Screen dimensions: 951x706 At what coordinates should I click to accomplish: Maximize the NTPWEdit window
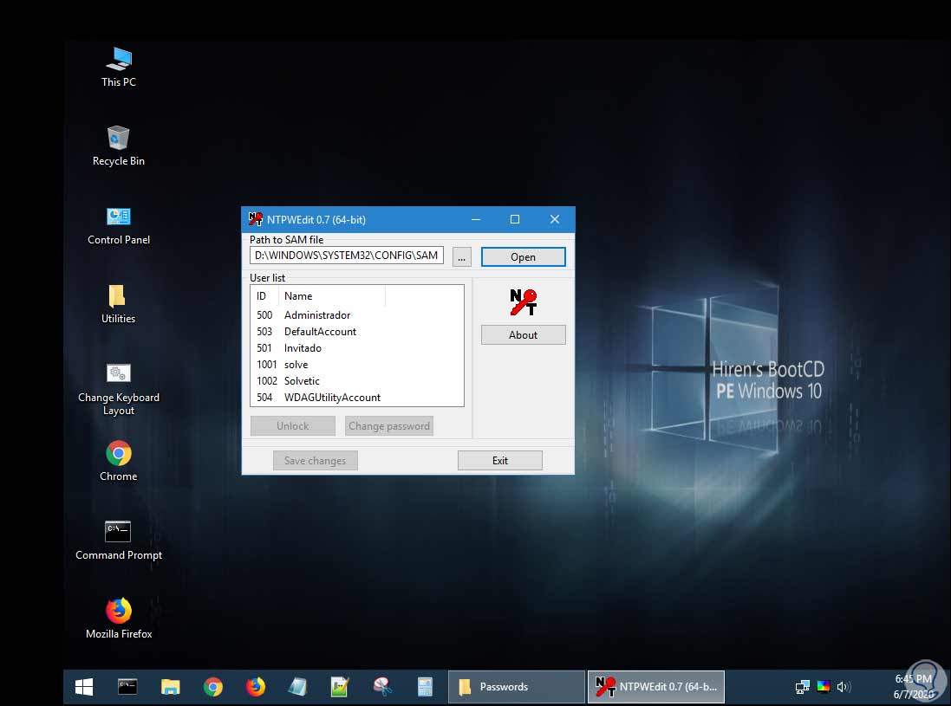click(x=515, y=219)
